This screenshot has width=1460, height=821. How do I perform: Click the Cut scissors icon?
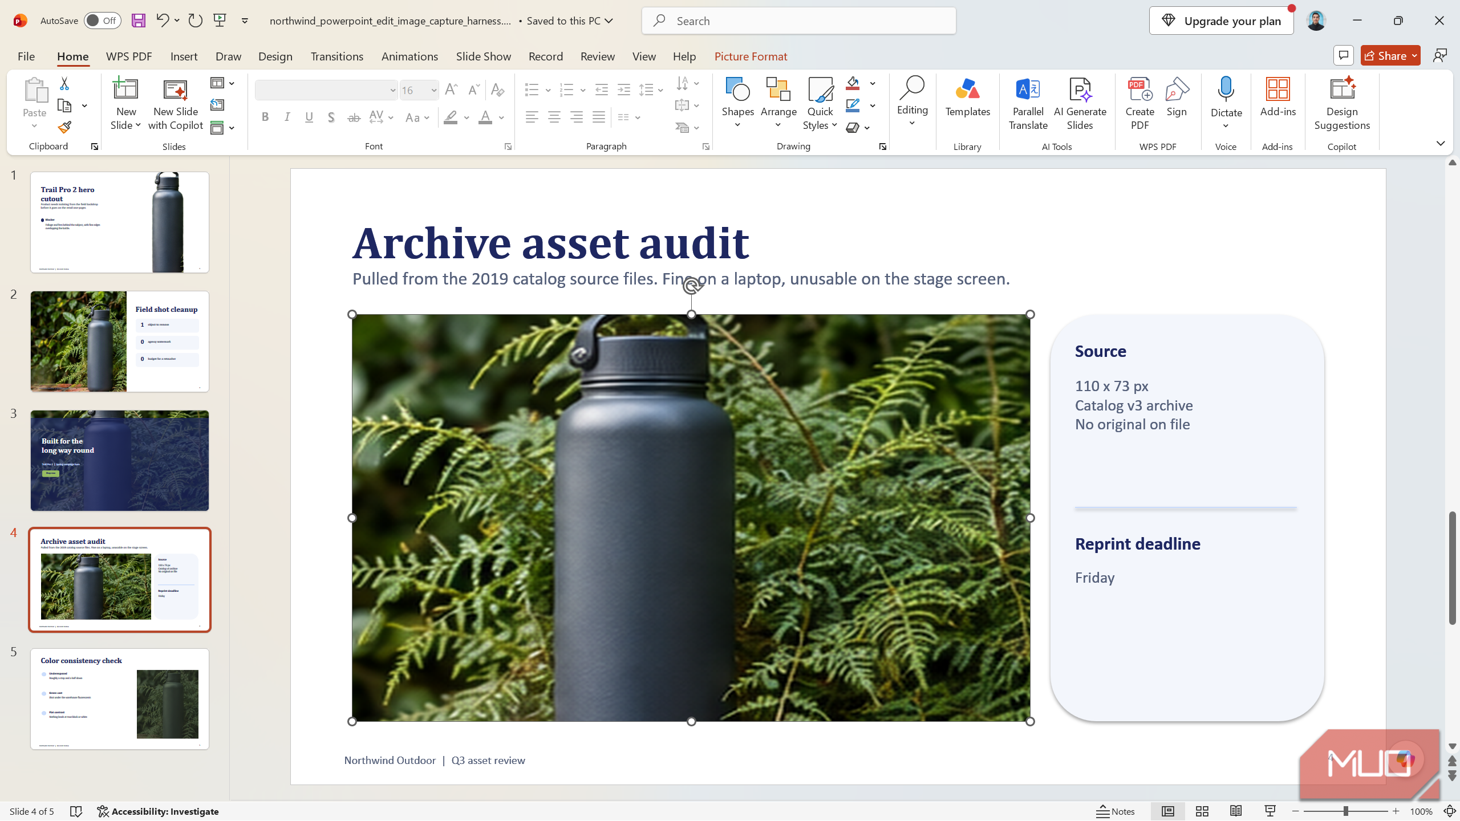point(64,84)
